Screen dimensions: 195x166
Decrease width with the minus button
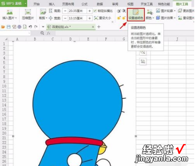pos(65,18)
